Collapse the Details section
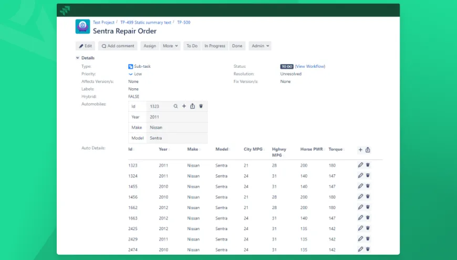This screenshot has height=260, width=457. point(78,58)
